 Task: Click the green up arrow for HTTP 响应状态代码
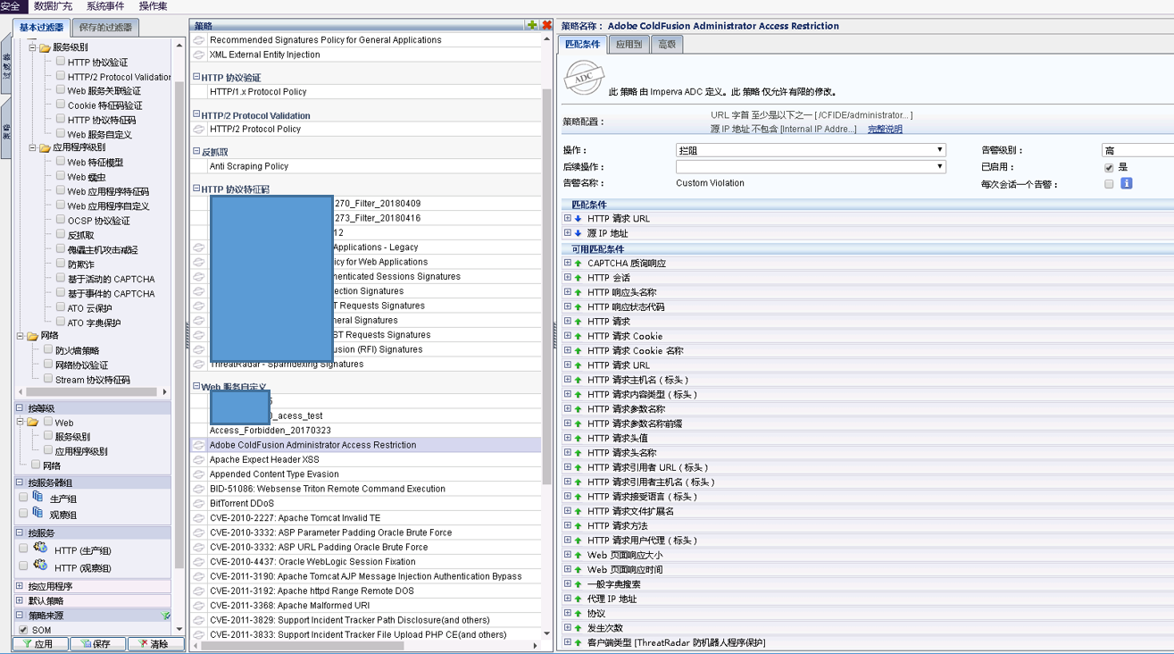(579, 307)
